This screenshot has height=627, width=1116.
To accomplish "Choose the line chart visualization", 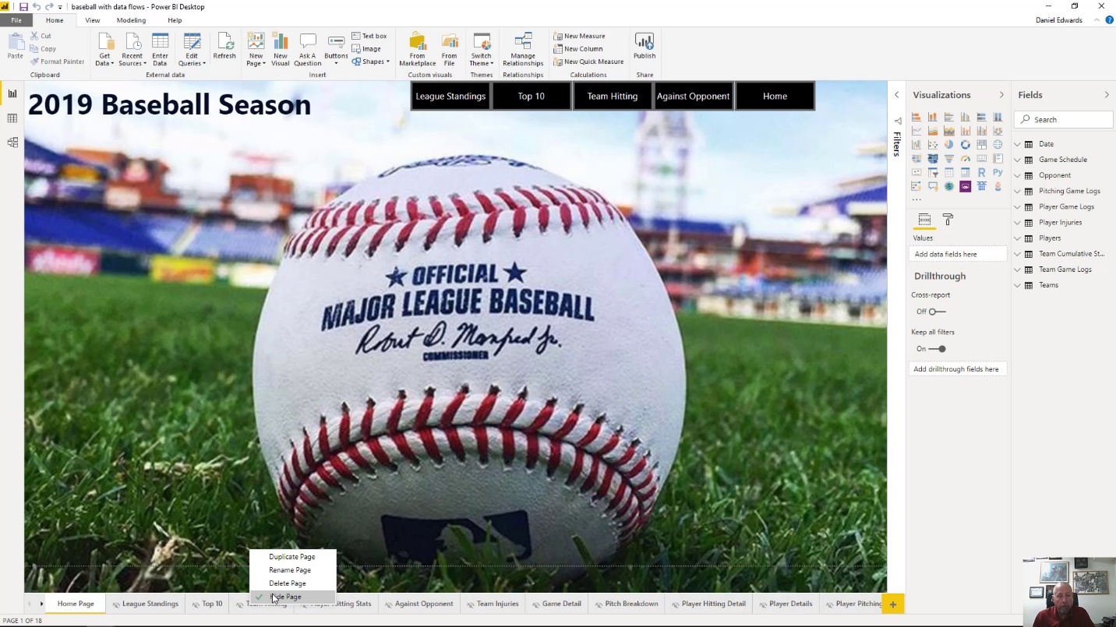I will click(x=916, y=131).
